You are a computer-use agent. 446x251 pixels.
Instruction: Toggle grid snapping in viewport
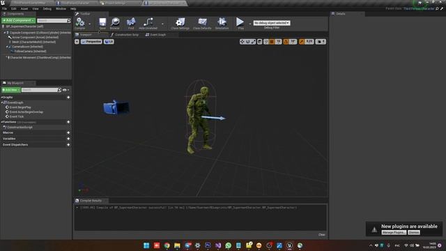click(272, 42)
